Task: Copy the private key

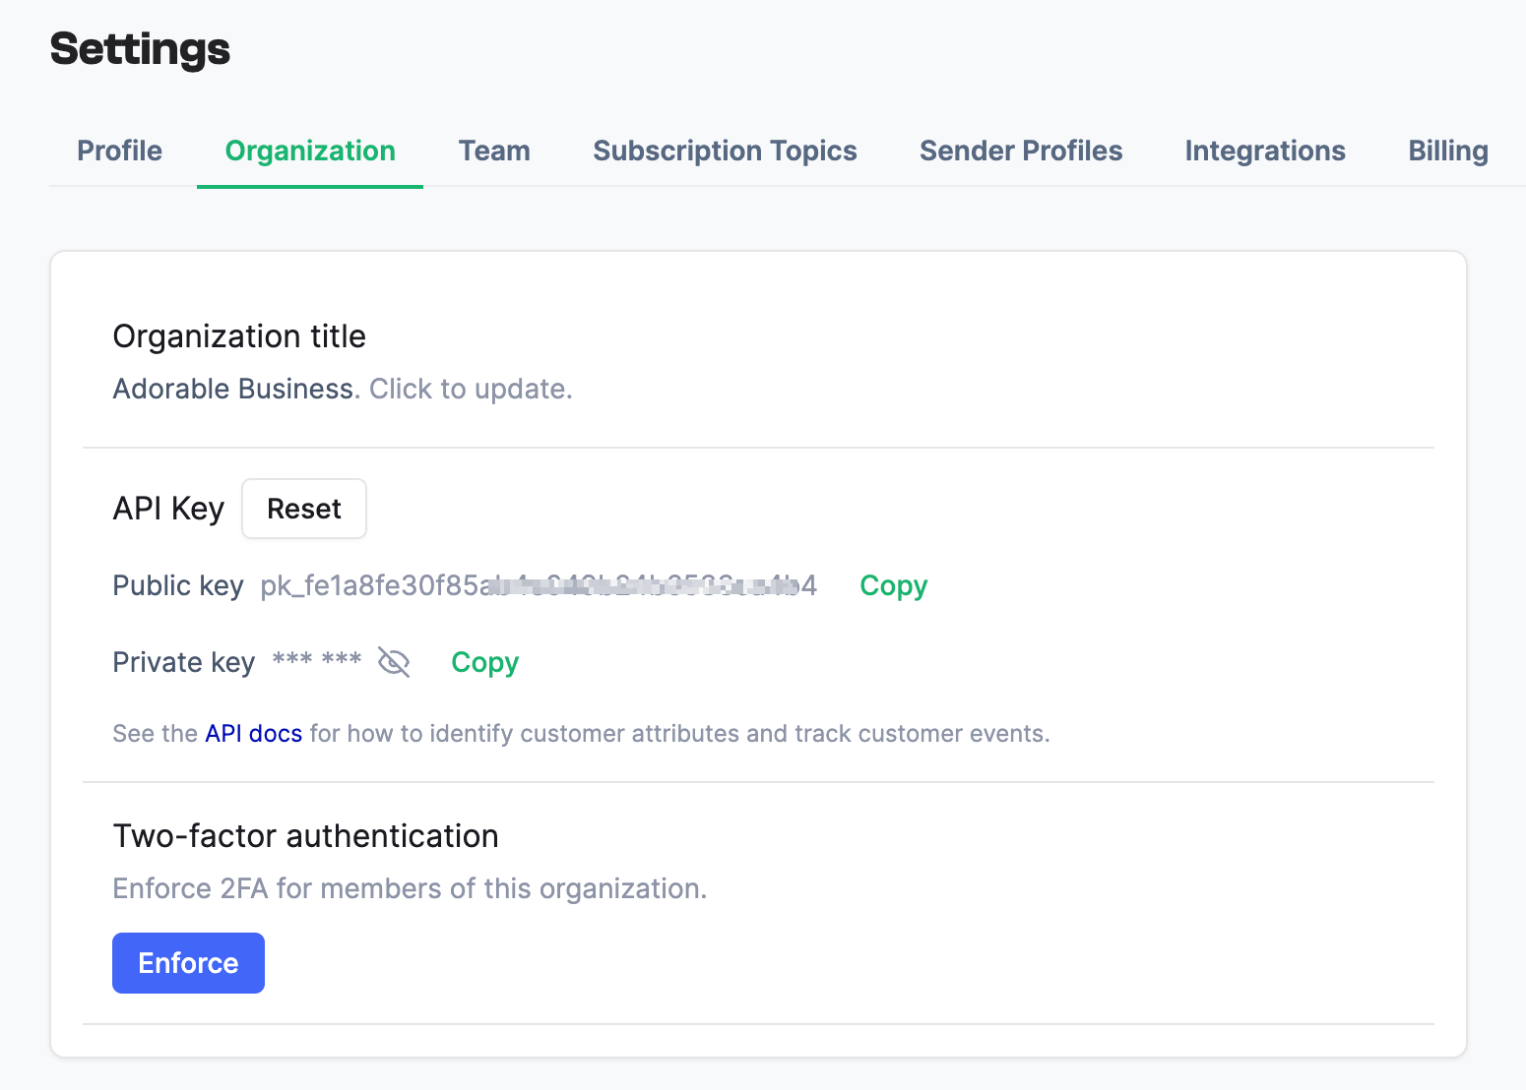Action: pyautogui.click(x=484, y=662)
